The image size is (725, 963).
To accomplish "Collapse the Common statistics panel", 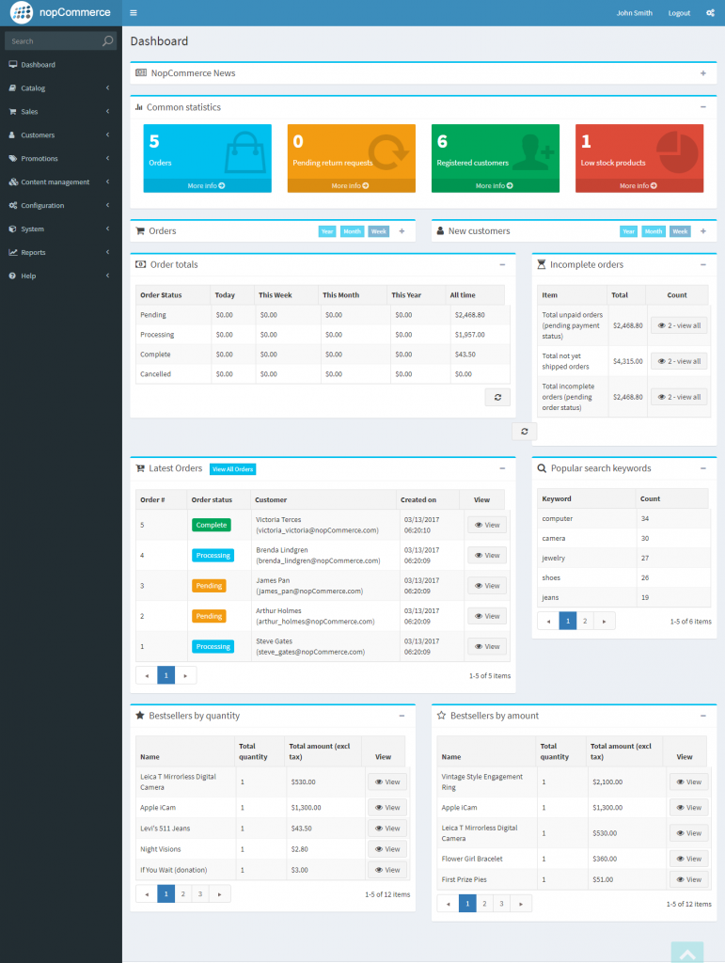I will pyautogui.click(x=702, y=107).
